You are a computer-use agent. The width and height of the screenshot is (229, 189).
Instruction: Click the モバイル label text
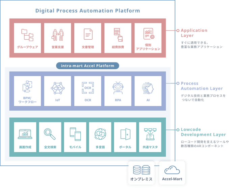[75, 147]
